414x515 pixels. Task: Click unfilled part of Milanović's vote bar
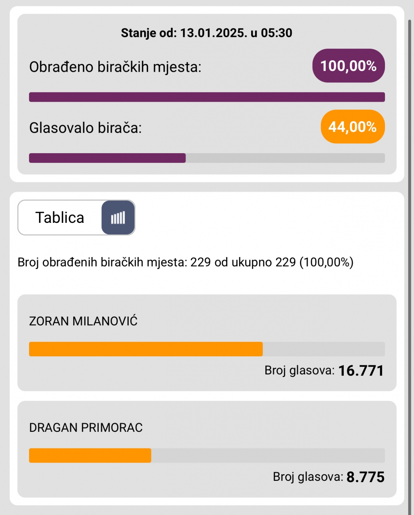coord(324,349)
